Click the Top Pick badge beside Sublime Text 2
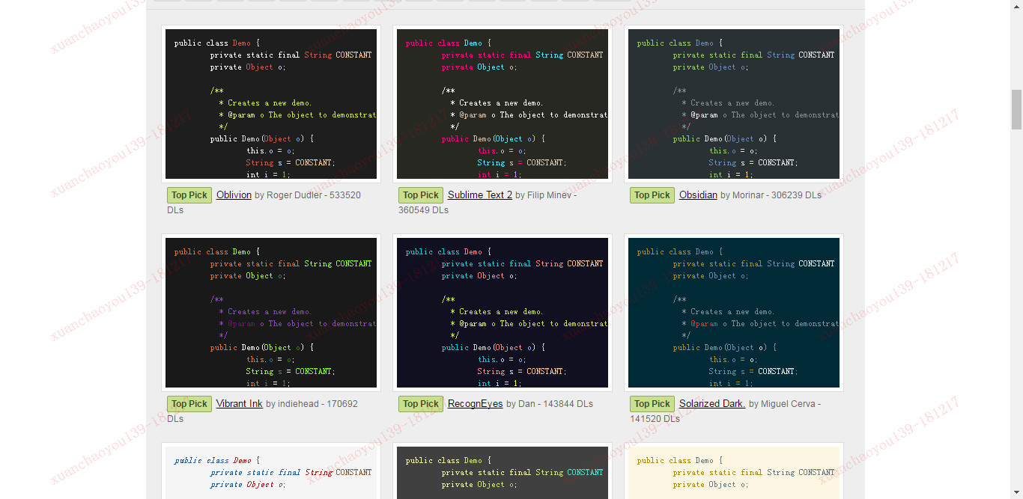 pyautogui.click(x=421, y=195)
